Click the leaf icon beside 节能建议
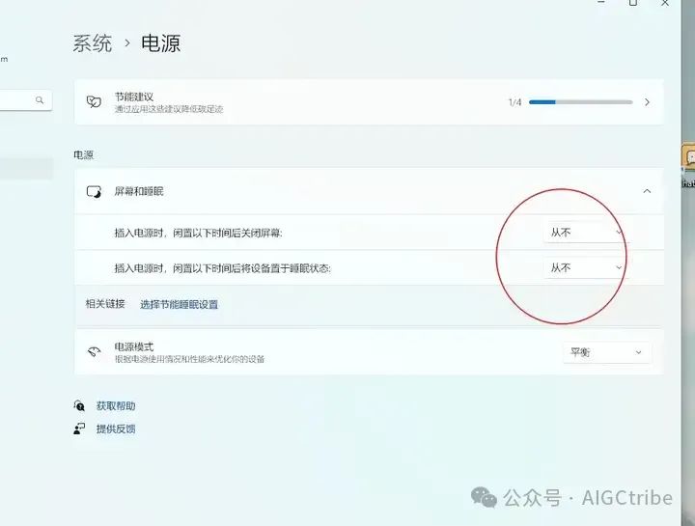The height and width of the screenshot is (526, 695). tap(94, 102)
